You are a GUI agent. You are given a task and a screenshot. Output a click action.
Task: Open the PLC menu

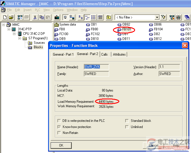click(37, 10)
